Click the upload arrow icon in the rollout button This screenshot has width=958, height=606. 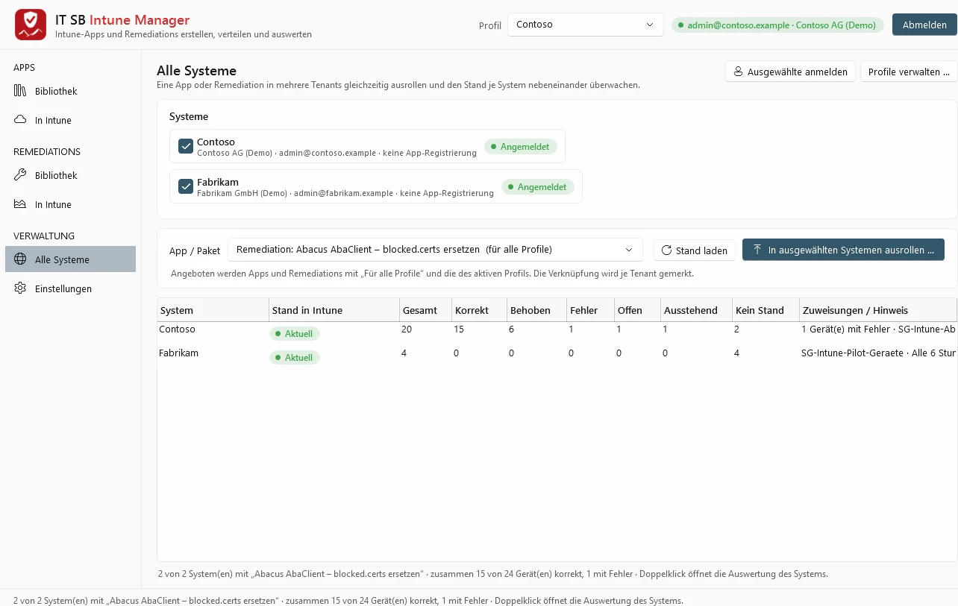(757, 250)
